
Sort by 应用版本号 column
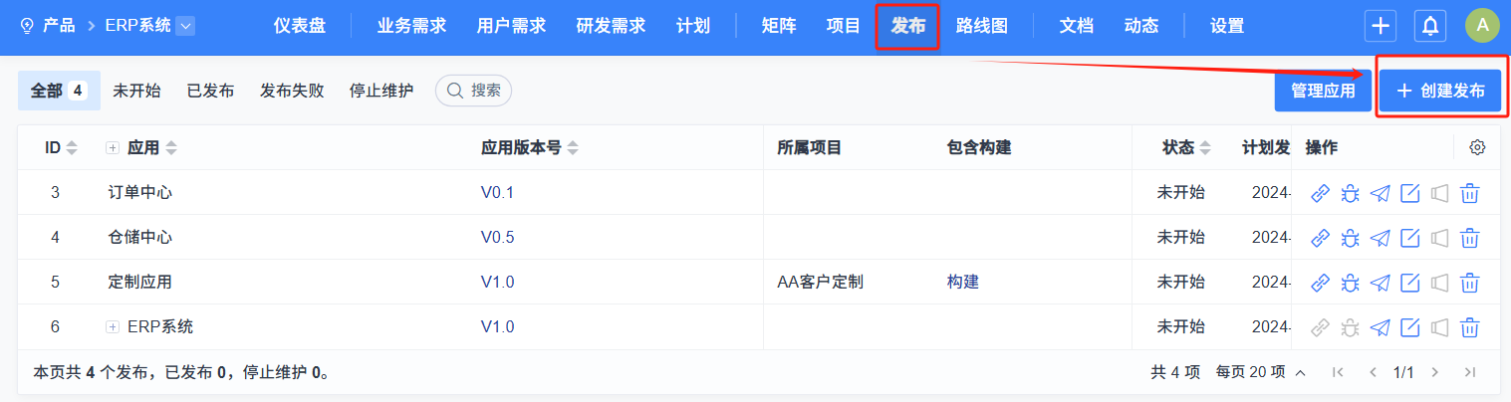pyautogui.click(x=573, y=148)
